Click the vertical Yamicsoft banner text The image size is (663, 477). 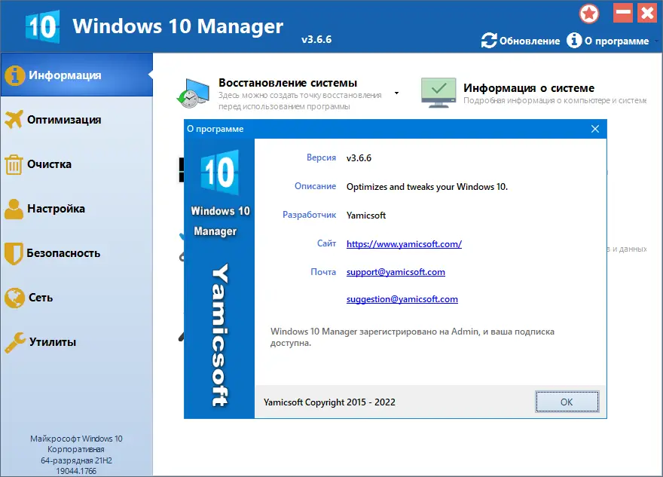[219, 335]
